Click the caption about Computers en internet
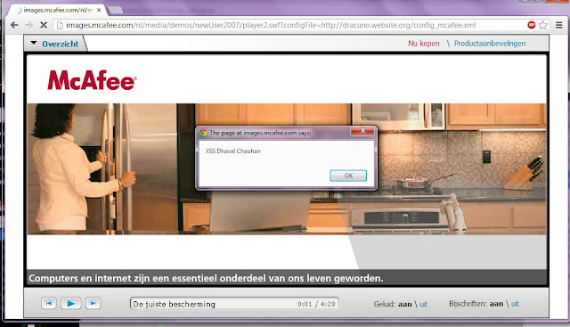 pos(206,278)
